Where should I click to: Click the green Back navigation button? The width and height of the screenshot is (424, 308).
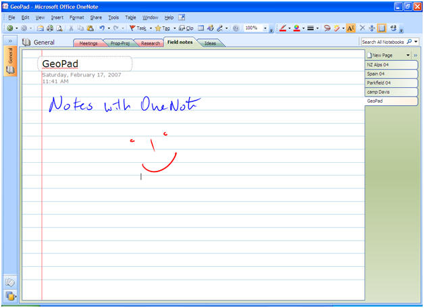(10, 28)
